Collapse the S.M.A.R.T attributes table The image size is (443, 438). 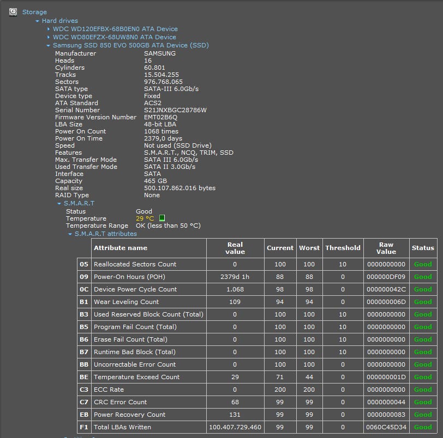[70, 234]
